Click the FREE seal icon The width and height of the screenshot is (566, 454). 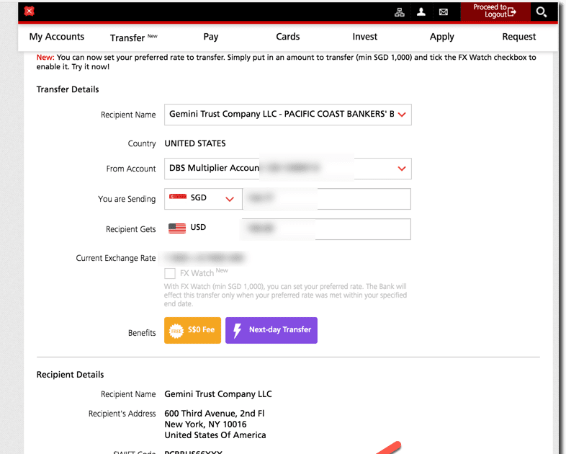point(176,331)
